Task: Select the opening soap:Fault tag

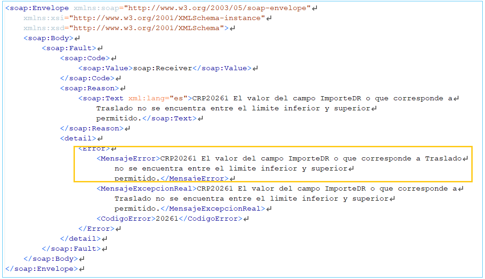Action: 69,48
